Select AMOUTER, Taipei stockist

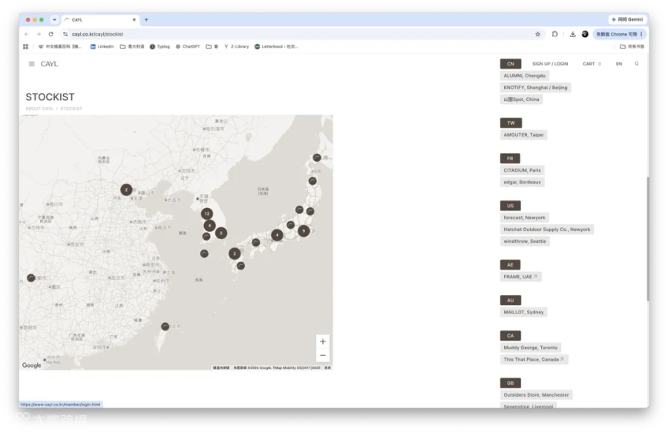[x=523, y=134]
